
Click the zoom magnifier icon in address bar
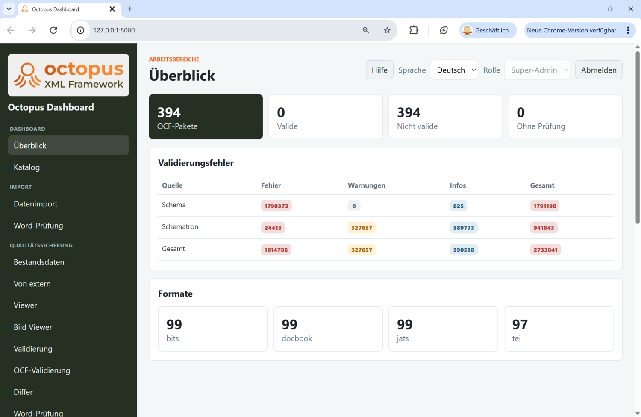point(366,30)
